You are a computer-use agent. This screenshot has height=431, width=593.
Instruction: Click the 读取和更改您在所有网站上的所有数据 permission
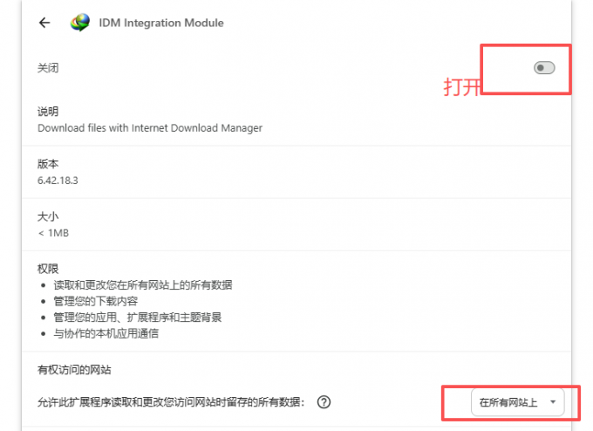pyautogui.click(x=142, y=285)
